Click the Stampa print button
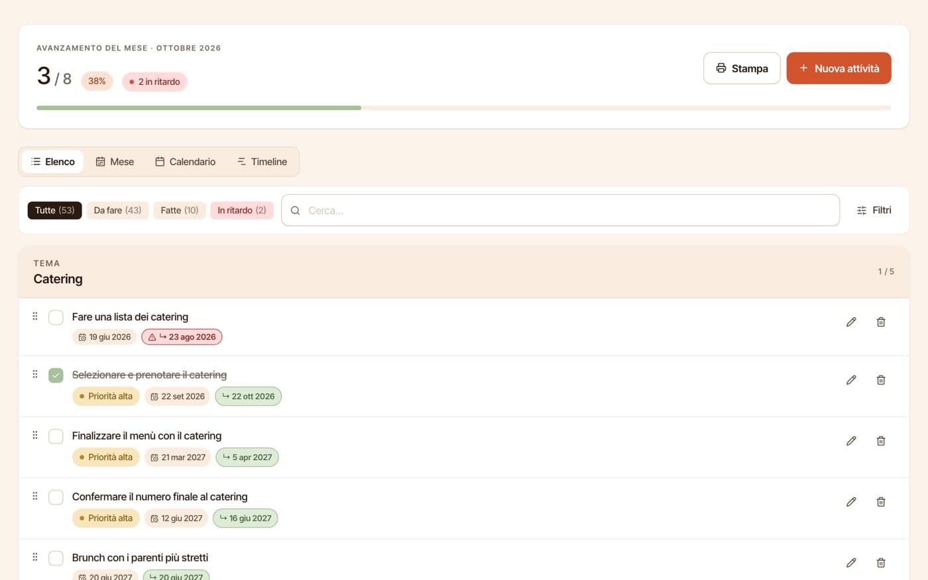928x580 pixels. 742,68
